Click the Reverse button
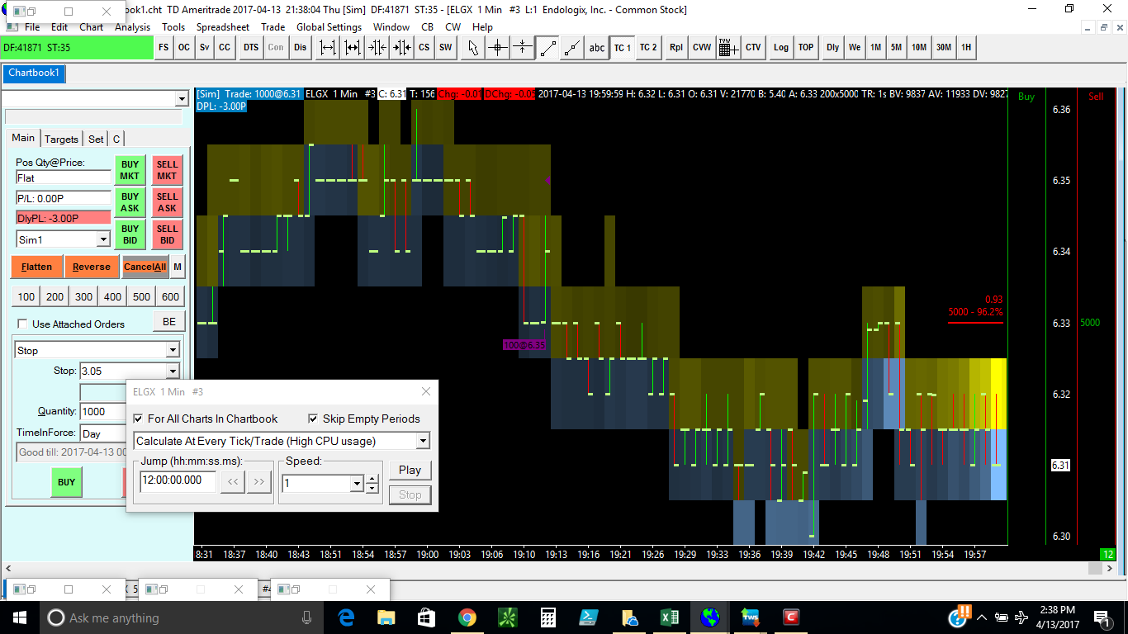This screenshot has height=634, width=1128. [x=91, y=267]
